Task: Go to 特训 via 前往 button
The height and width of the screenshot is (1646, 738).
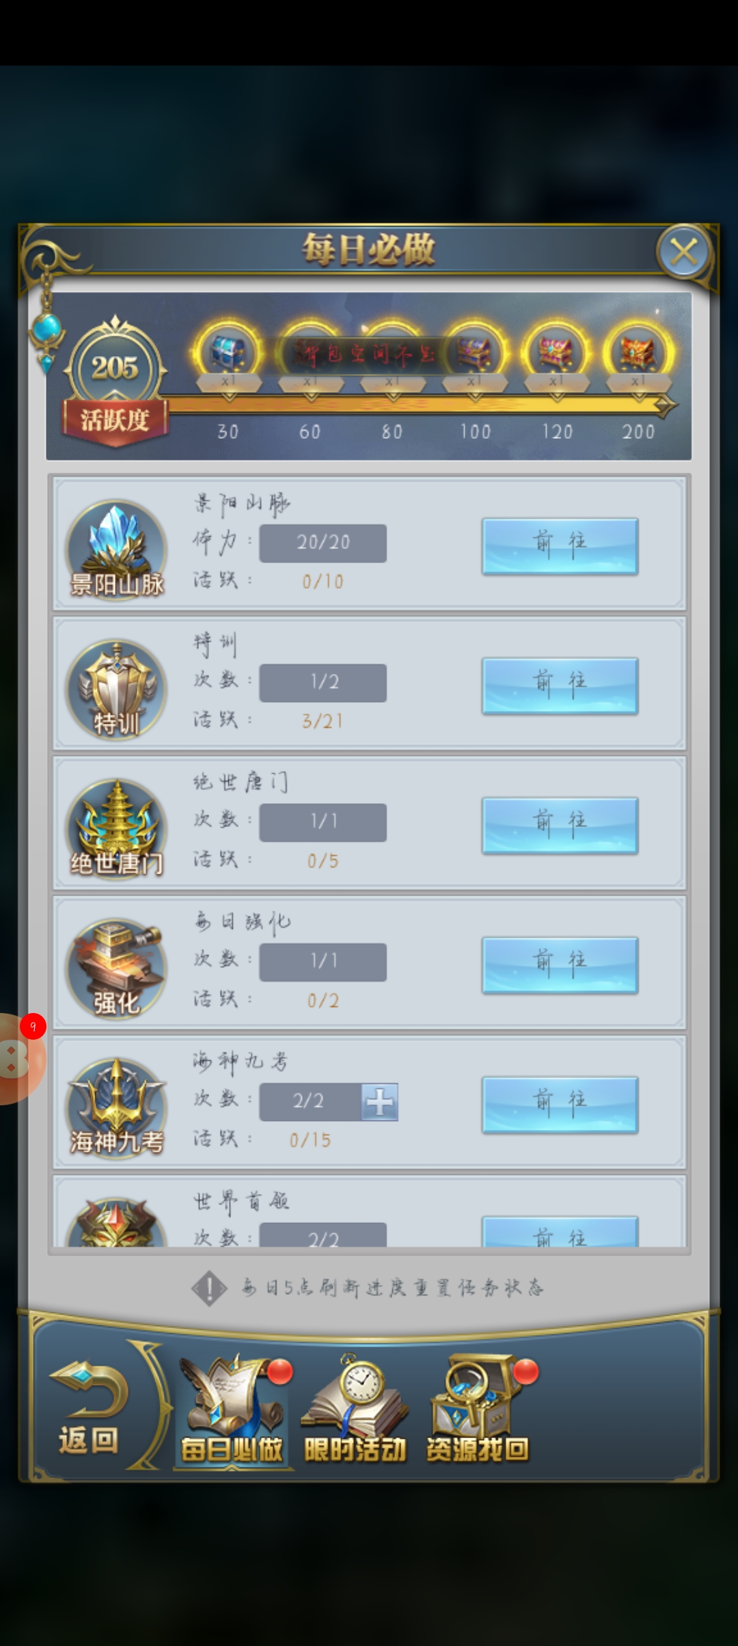Action: click(560, 686)
